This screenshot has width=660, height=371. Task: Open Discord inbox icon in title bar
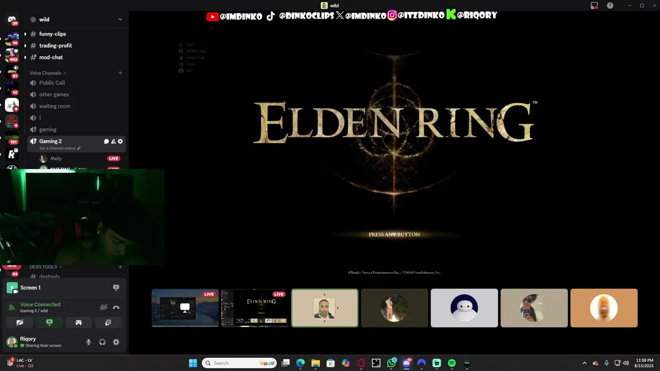594,6
